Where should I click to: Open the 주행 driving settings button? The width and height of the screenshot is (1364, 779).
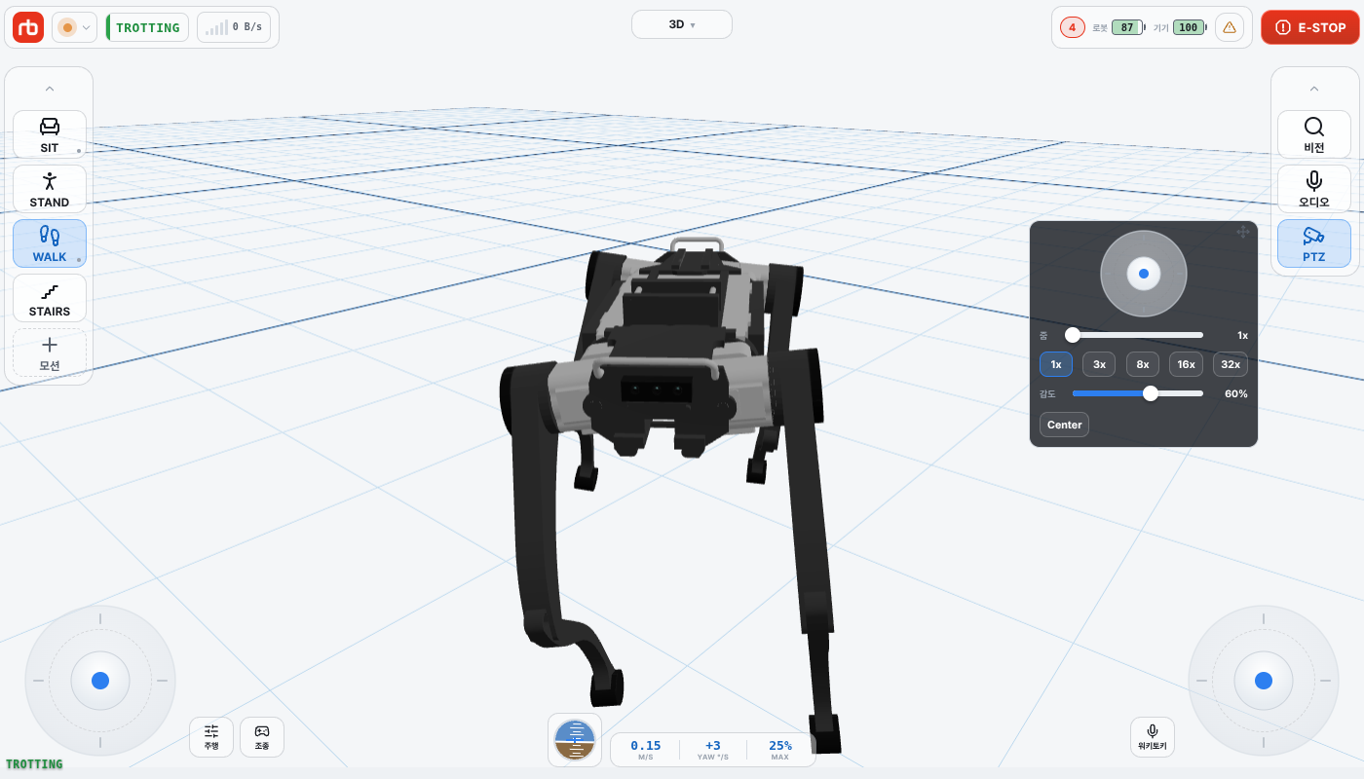[x=211, y=737]
